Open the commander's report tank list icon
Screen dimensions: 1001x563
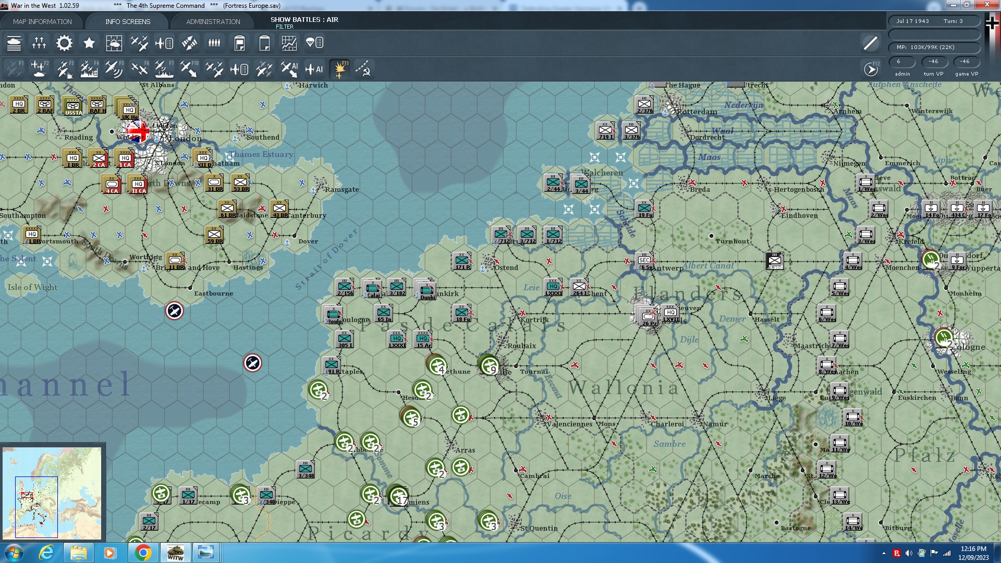pyautogui.click(x=14, y=43)
